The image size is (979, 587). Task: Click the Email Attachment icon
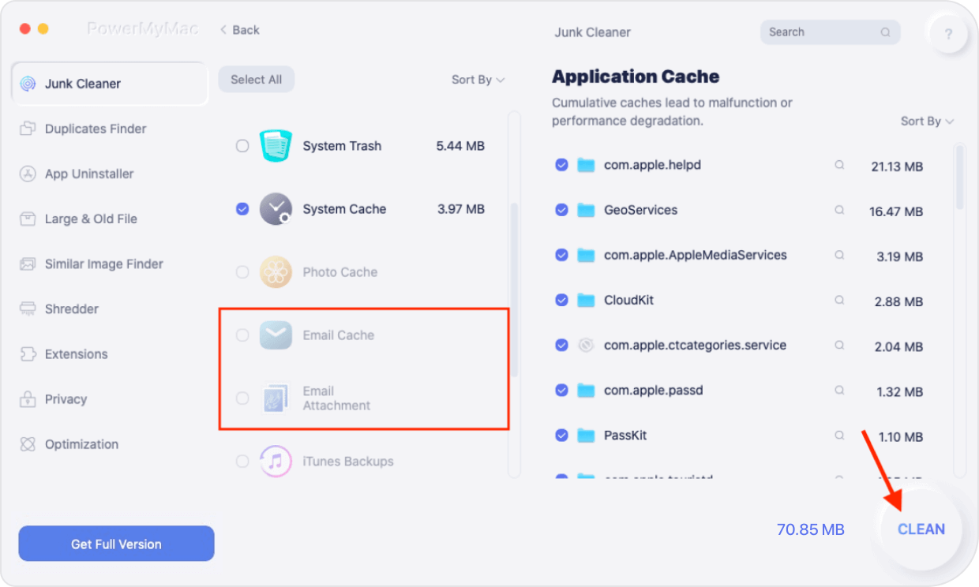coord(276,398)
